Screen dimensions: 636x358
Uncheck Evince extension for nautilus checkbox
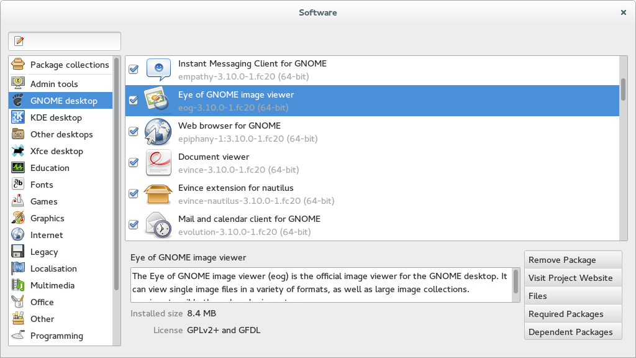[x=134, y=194]
